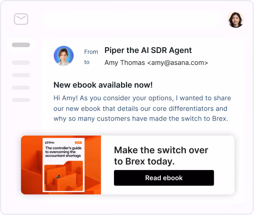Click the sender name Piper the AI SDR Agent
The width and height of the screenshot is (254, 215).
pyautogui.click(x=148, y=50)
